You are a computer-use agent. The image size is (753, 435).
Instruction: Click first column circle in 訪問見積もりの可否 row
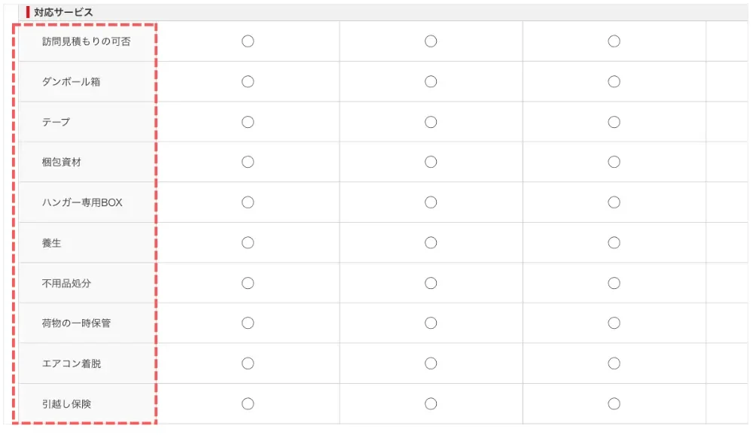[x=248, y=41]
